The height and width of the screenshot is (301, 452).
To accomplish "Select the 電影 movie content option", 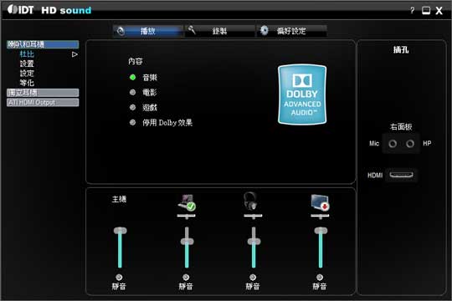I will [144, 92].
